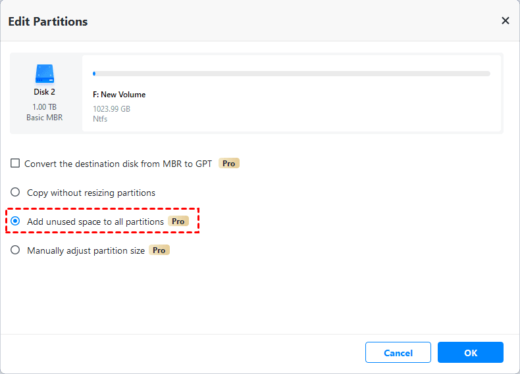Confirm with the OK button
This screenshot has height=374, width=520.
click(x=470, y=352)
